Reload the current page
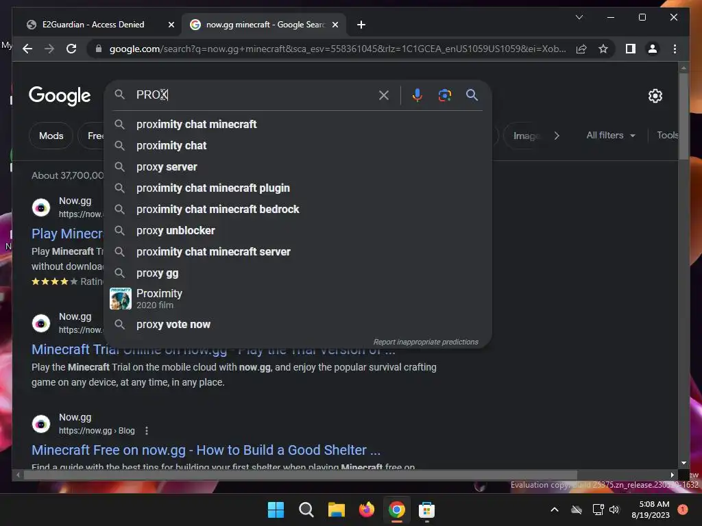The image size is (702, 526). [x=71, y=49]
